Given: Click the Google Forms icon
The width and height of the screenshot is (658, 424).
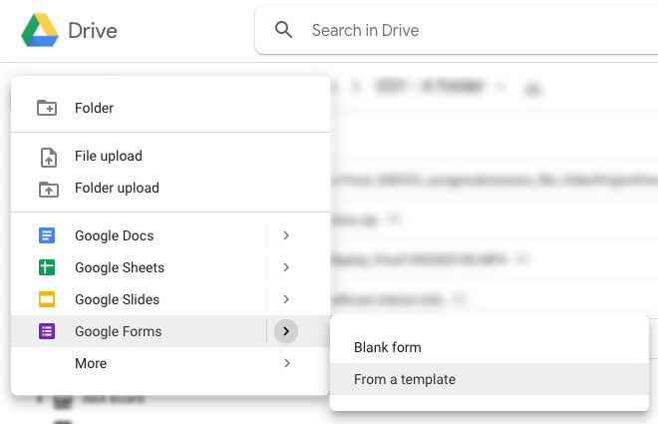Looking at the screenshot, I should [x=47, y=331].
